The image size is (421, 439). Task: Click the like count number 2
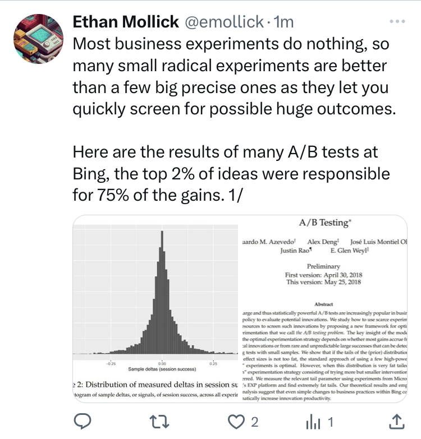(x=254, y=422)
